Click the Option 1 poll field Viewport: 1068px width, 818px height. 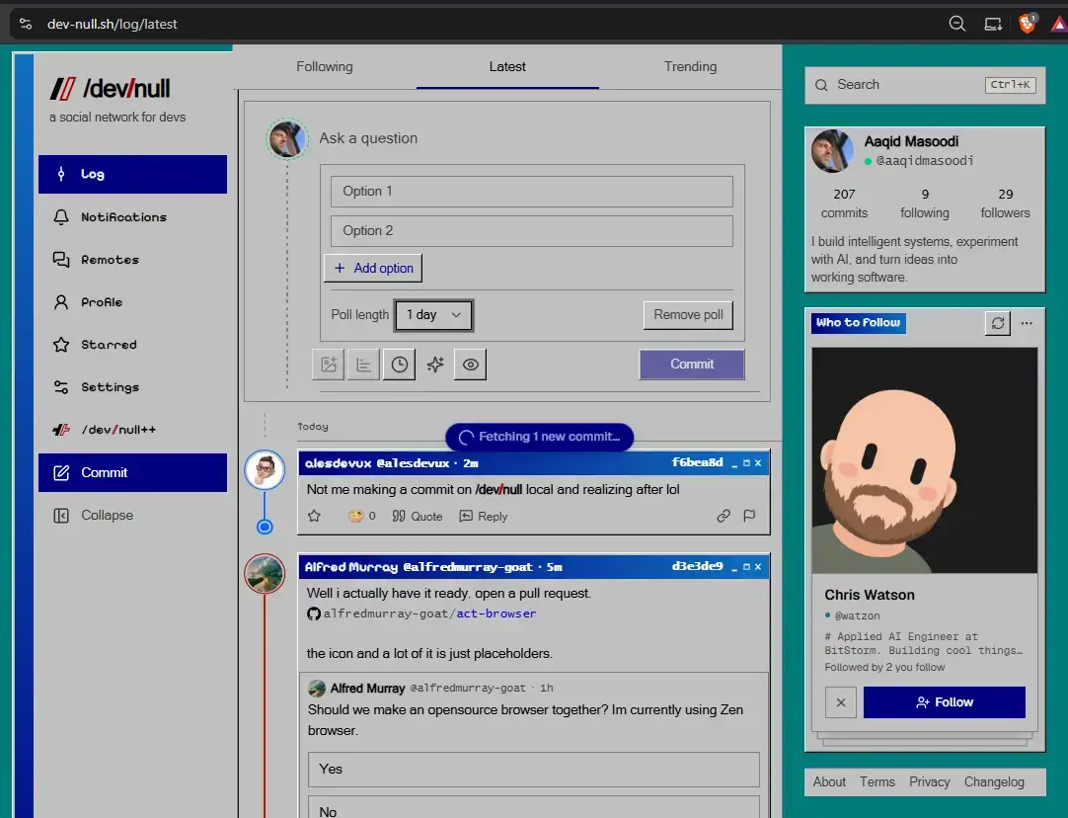point(531,192)
